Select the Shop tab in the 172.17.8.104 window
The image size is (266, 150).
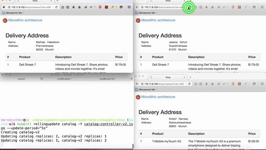168,77
